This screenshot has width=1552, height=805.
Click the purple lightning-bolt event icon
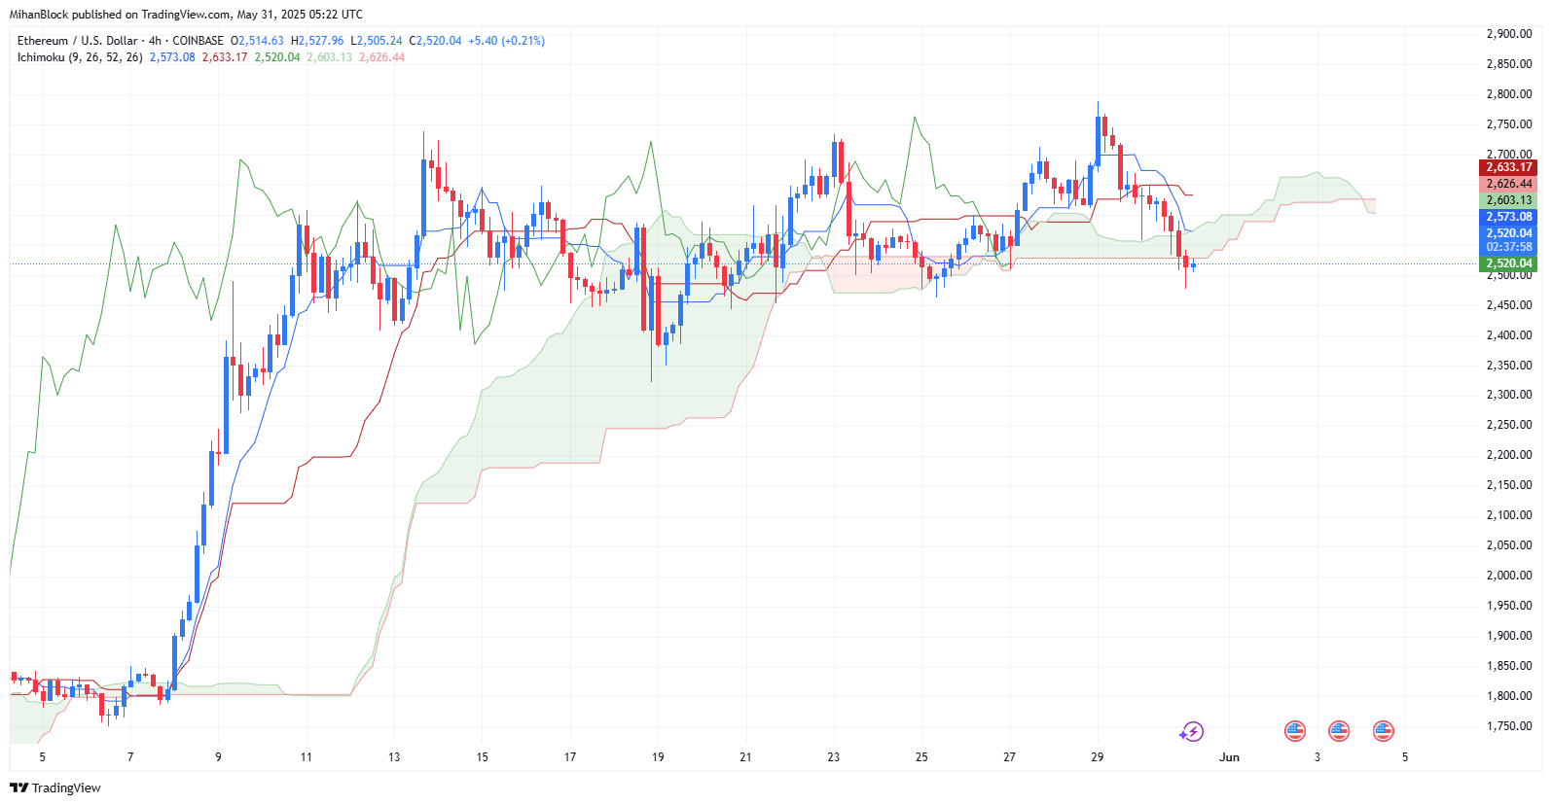coord(1192,731)
